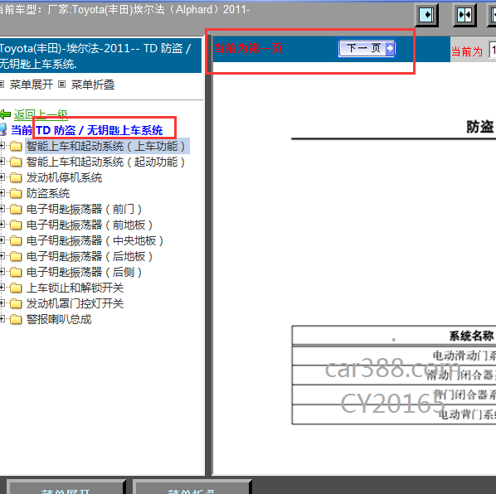Expand 防盗系统 tree node
Screen dimensions: 496x494
point(2,193)
